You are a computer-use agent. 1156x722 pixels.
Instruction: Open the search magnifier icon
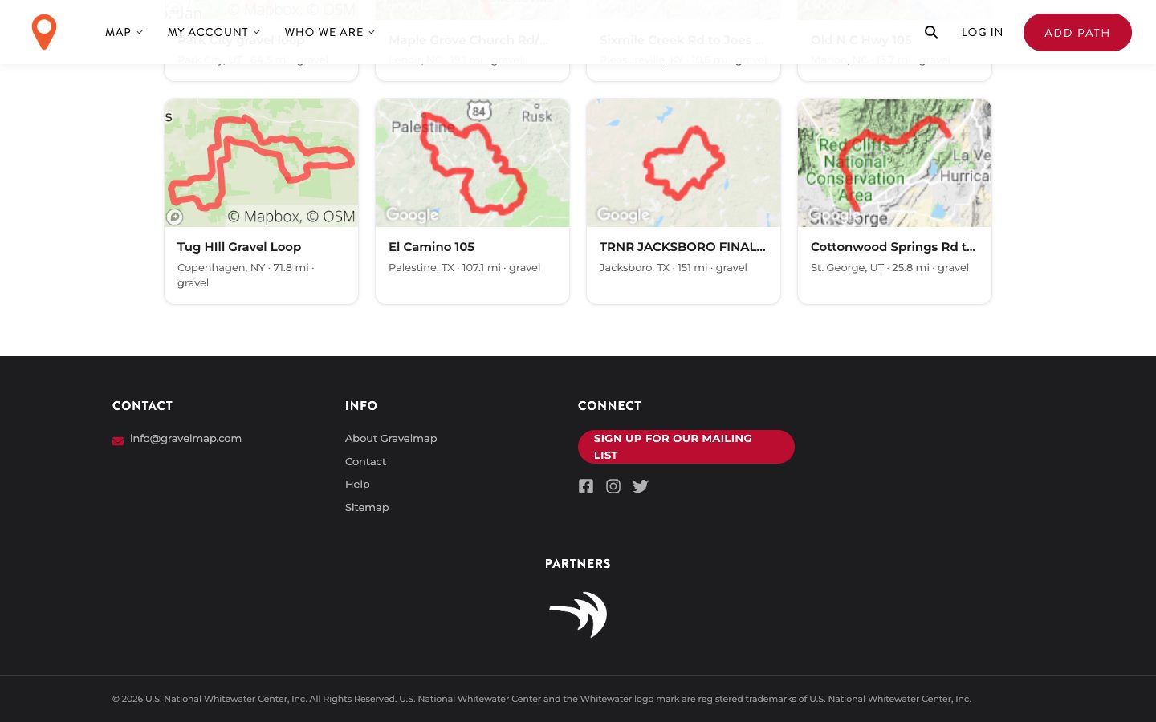coord(931,32)
